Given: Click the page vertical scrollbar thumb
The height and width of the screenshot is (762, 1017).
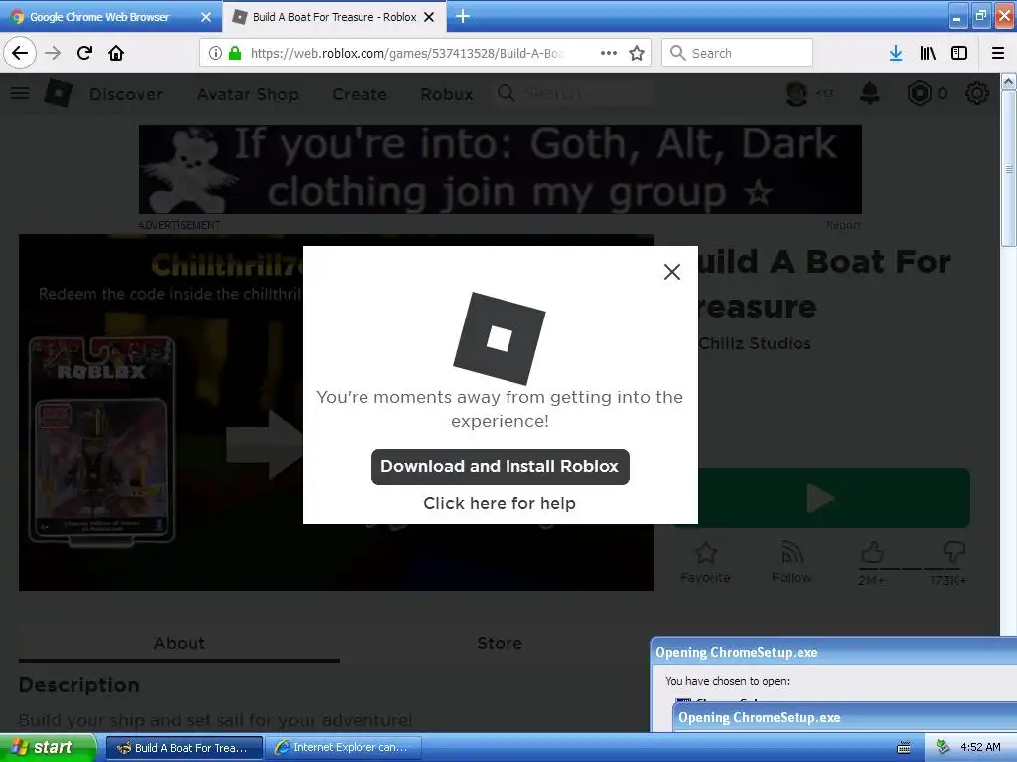Looking at the screenshot, I should tap(1009, 169).
